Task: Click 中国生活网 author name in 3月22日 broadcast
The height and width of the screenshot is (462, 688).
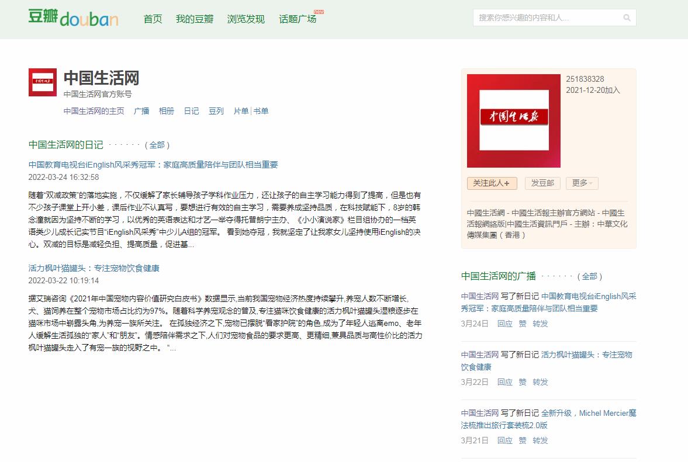Action: tap(480, 355)
